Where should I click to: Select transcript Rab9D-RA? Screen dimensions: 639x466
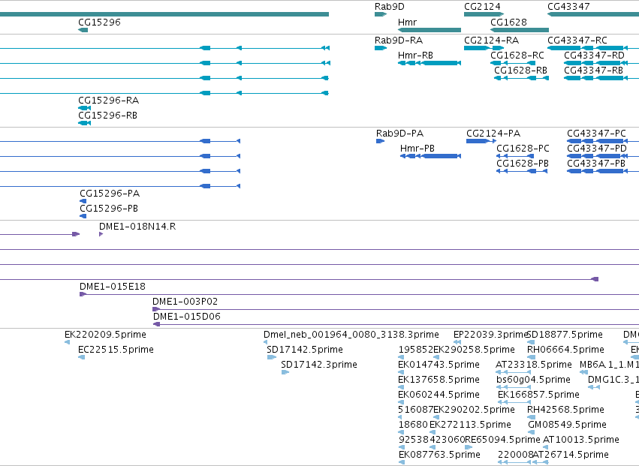(x=399, y=41)
